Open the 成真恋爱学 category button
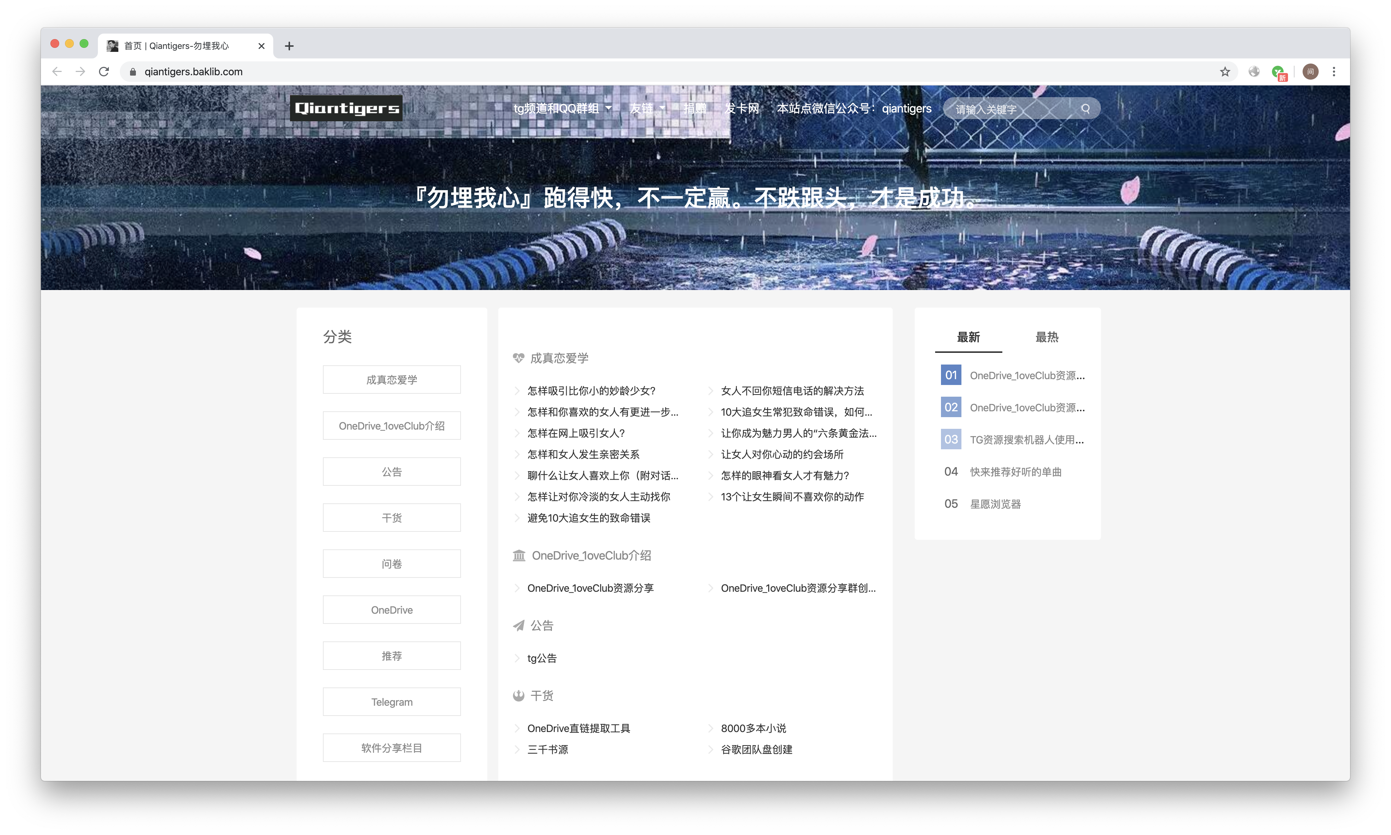 [392, 380]
